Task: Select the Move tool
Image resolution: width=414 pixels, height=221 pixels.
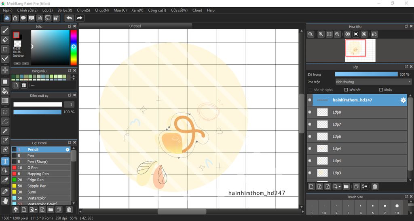Action: click(5, 70)
